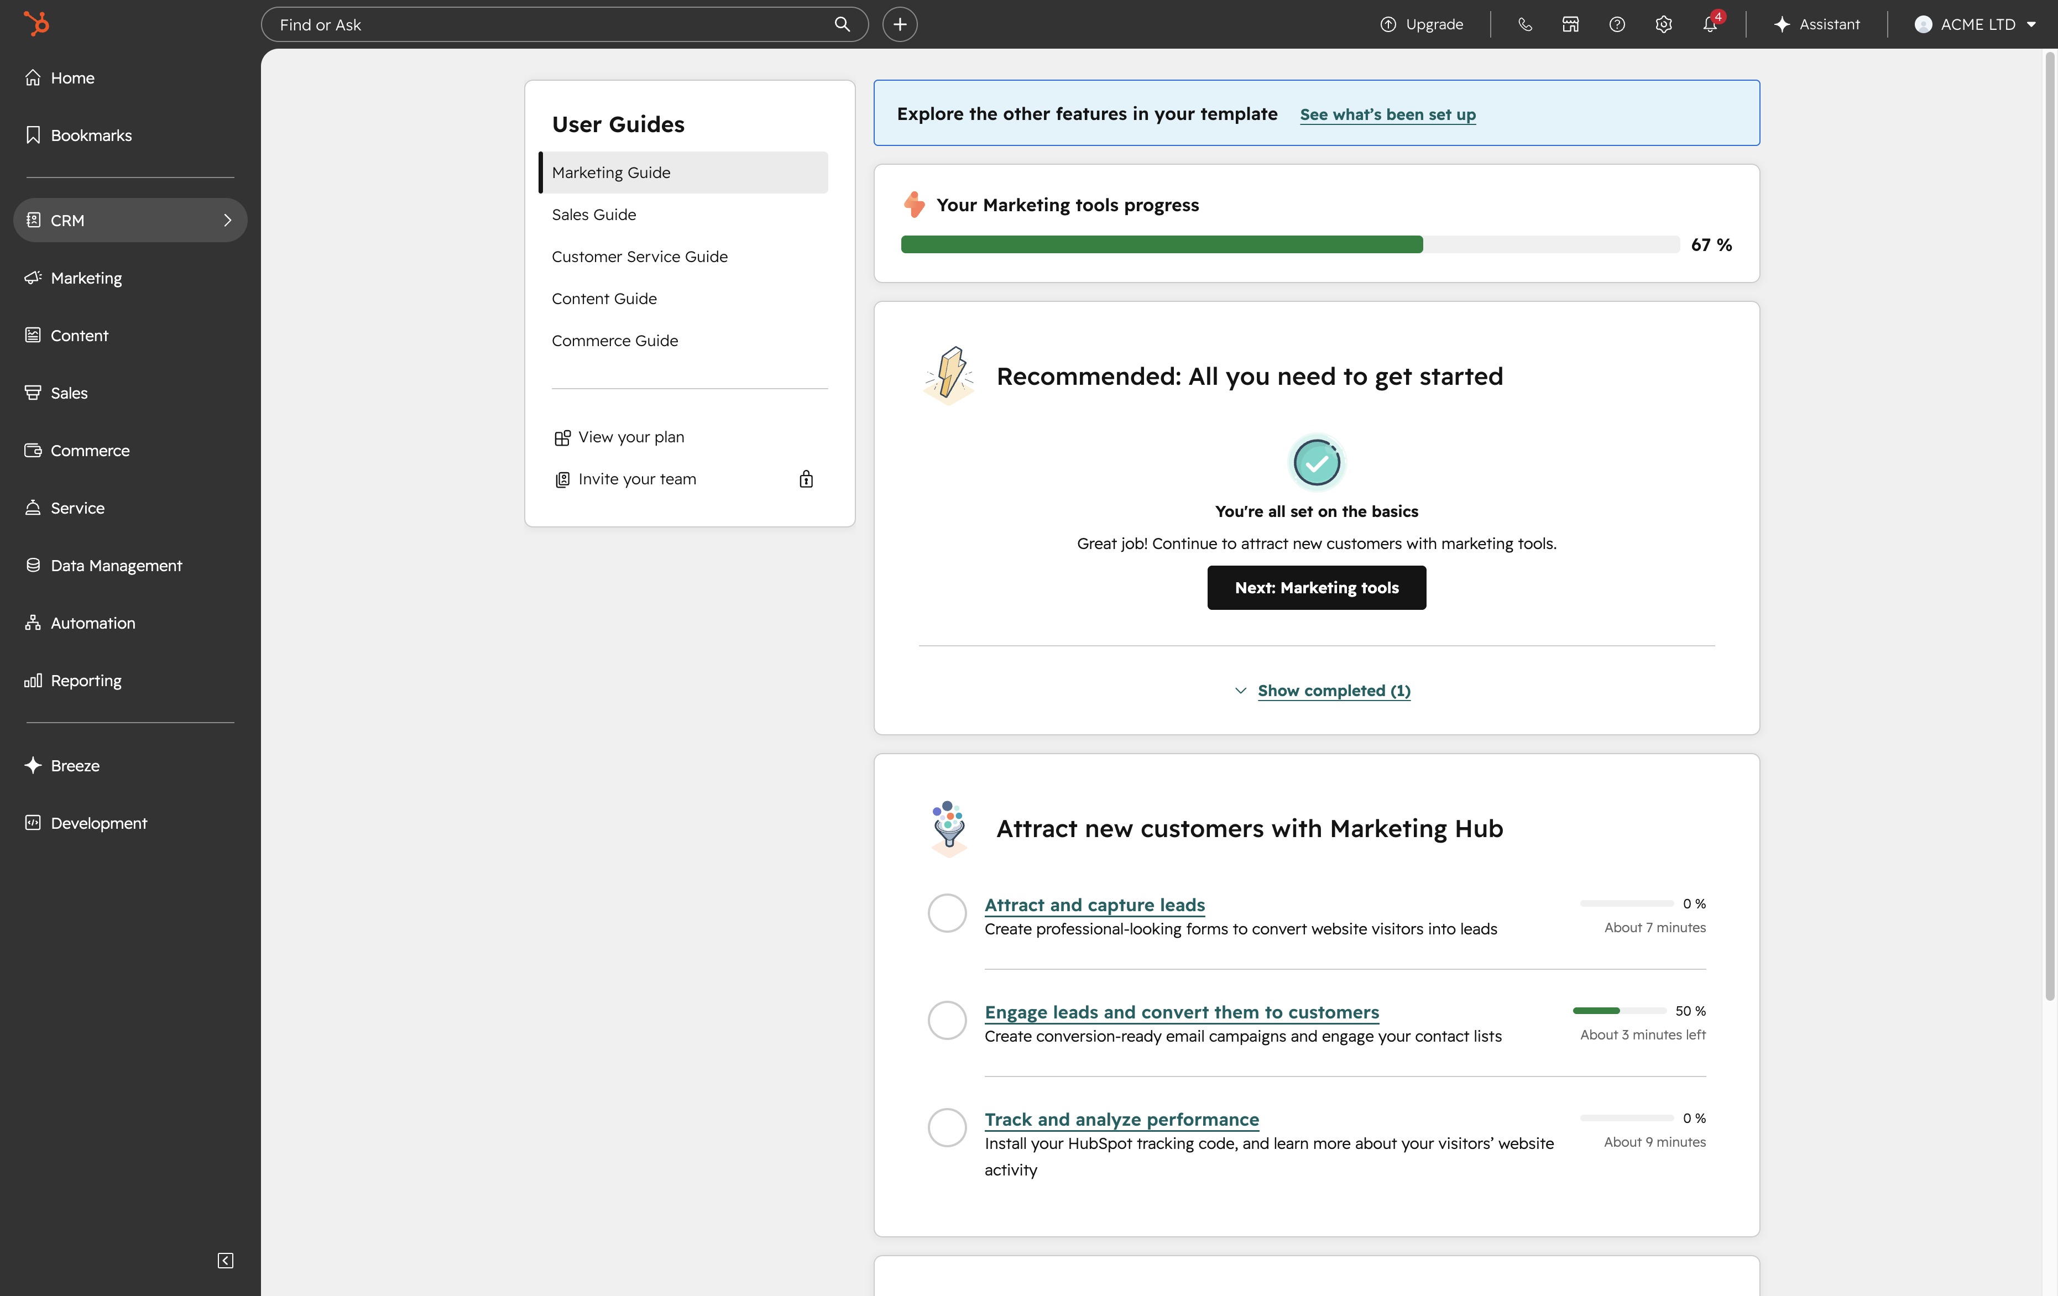Open Breeze in the sidebar
Viewport: 2058px width, 1296px height.
pyautogui.click(x=130, y=766)
